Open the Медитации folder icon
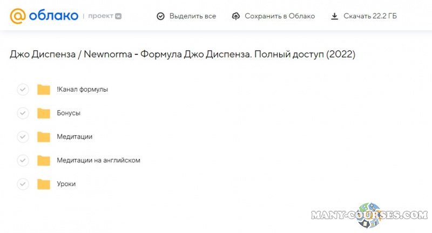The height and width of the screenshot is (233, 432). (x=44, y=137)
